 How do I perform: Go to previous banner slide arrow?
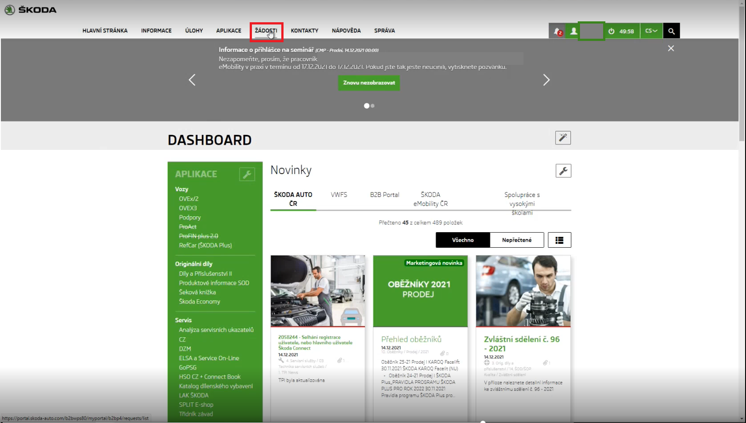192,80
